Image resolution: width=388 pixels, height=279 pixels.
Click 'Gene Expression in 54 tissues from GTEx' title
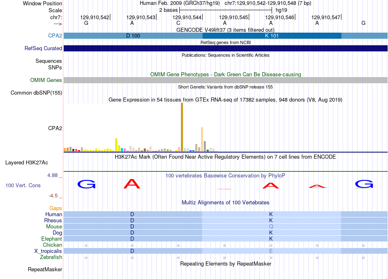[x=225, y=100]
